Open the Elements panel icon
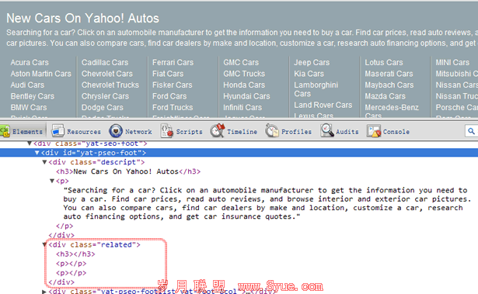 click(x=5, y=131)
